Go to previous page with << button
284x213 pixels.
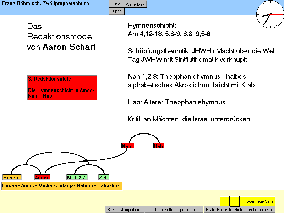click(x=225, y=201)
